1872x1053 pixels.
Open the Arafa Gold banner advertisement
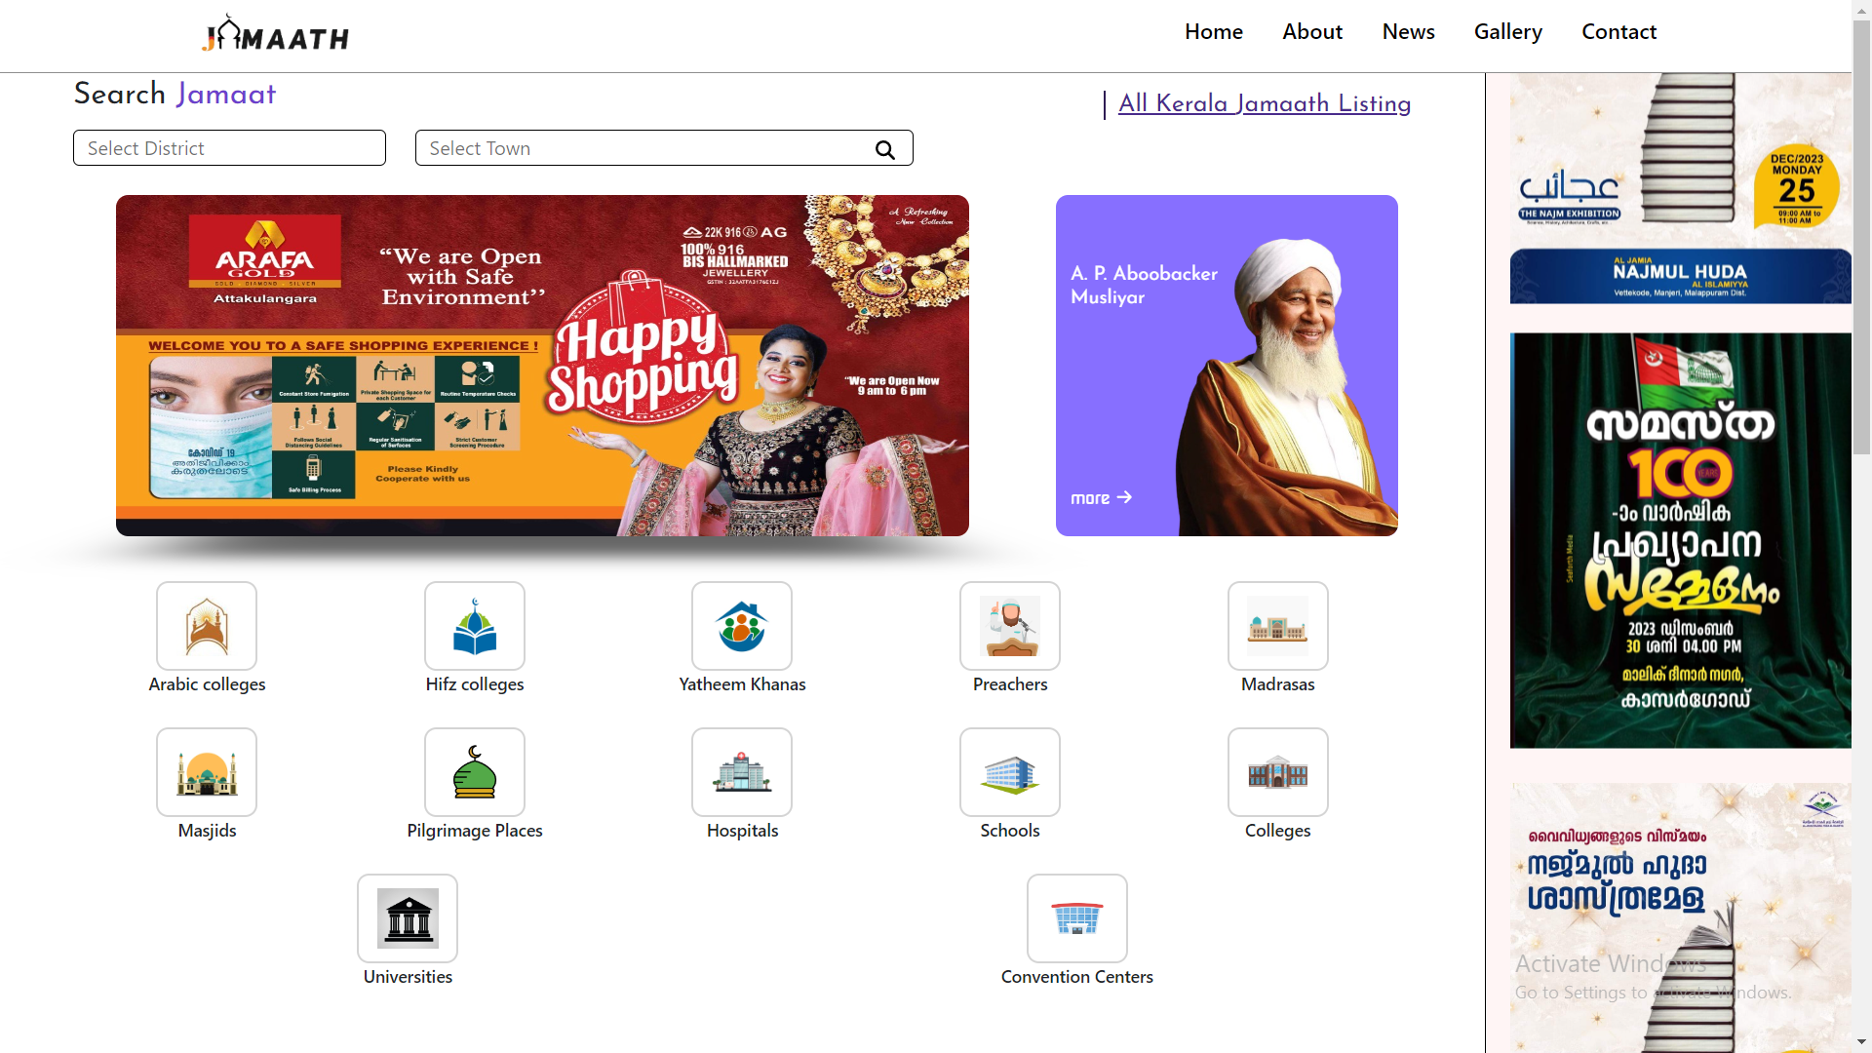(x=542, y=366)
